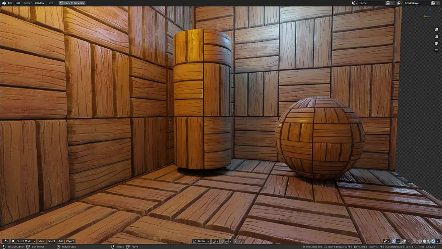This screenshot has width=442, height=249.
Task: Switch to solid viewport shading
Action: [424, 241]
